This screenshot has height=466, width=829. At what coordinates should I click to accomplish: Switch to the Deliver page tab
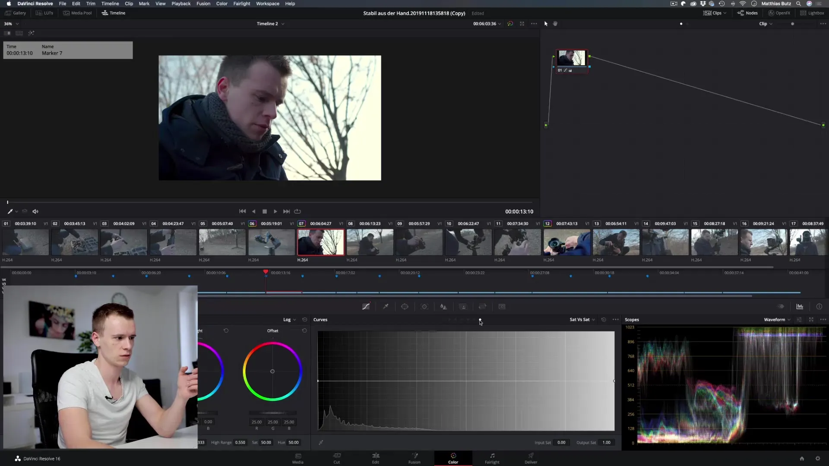[x=531, y=458]
